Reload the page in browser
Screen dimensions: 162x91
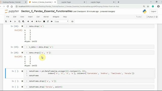click(8, 6)
